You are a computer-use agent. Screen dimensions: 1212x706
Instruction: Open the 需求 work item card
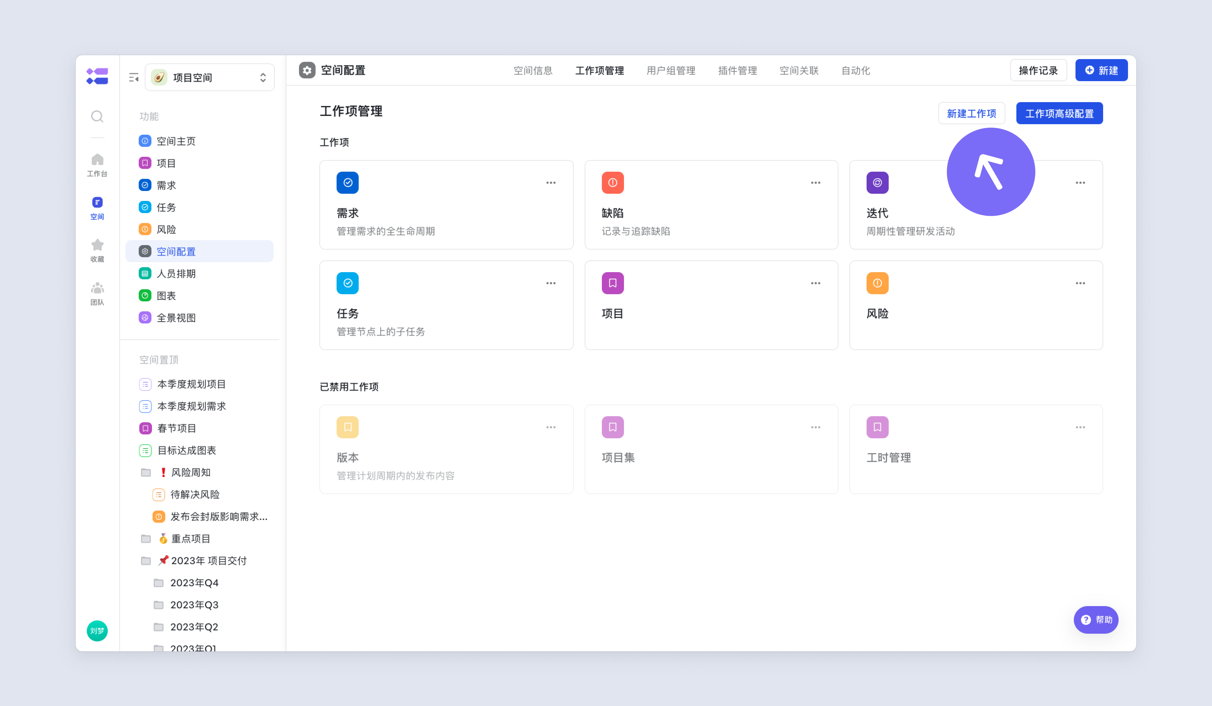point(446,205)
